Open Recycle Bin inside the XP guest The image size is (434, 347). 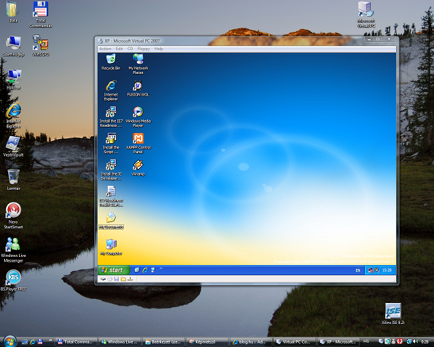(111, 60)
